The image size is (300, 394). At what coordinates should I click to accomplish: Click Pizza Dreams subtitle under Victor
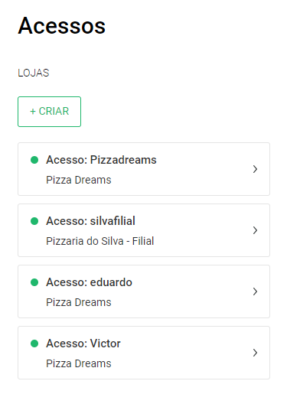coord(79,363)
